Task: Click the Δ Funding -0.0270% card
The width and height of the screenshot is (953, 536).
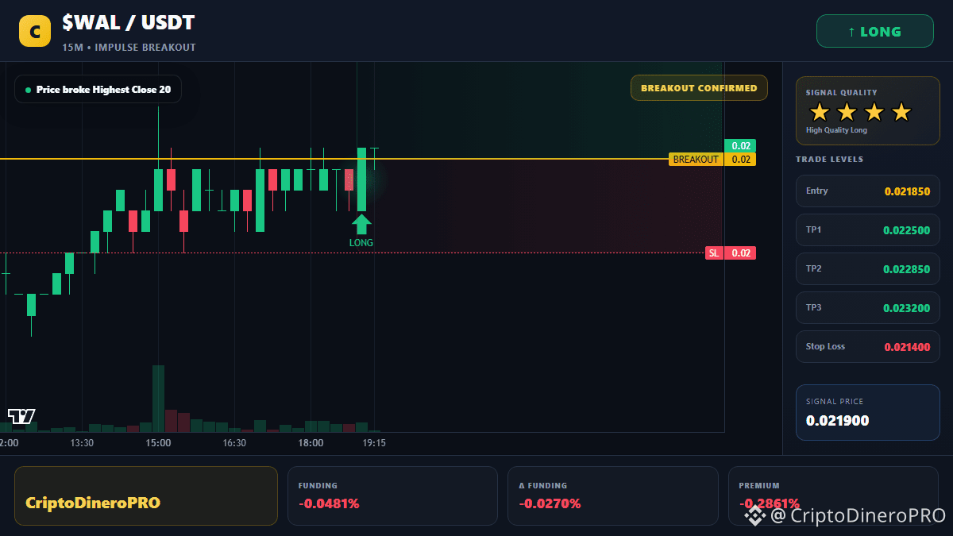Action: (613, 496)
